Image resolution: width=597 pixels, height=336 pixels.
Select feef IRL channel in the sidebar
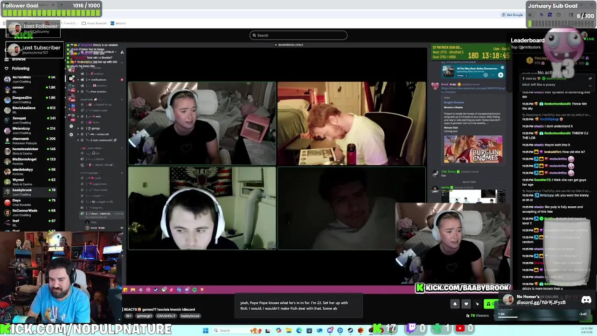(29, 223)
